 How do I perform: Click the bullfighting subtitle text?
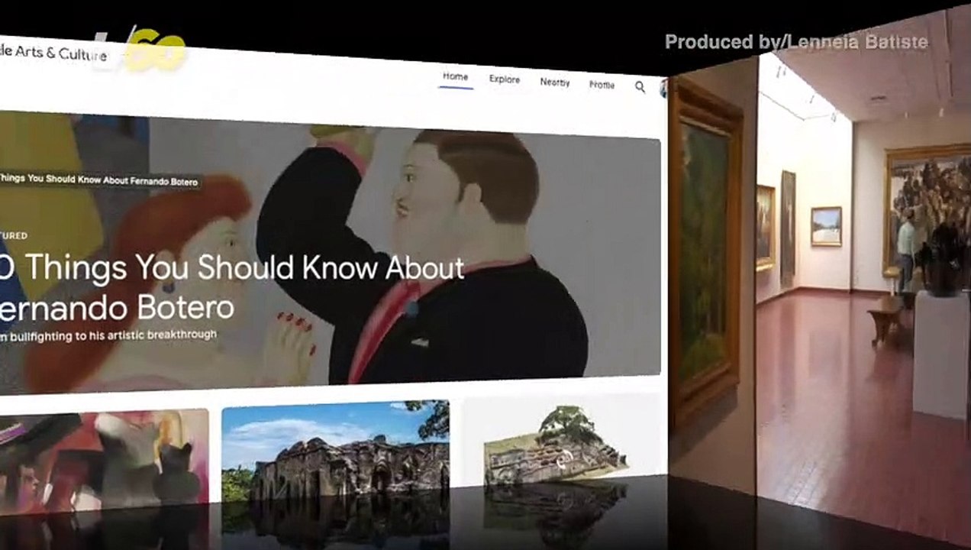point(108,335)
